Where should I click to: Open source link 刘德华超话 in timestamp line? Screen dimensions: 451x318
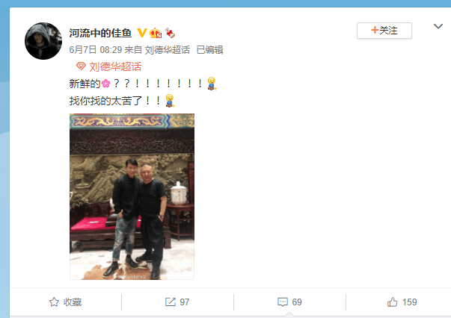(167, 50)
